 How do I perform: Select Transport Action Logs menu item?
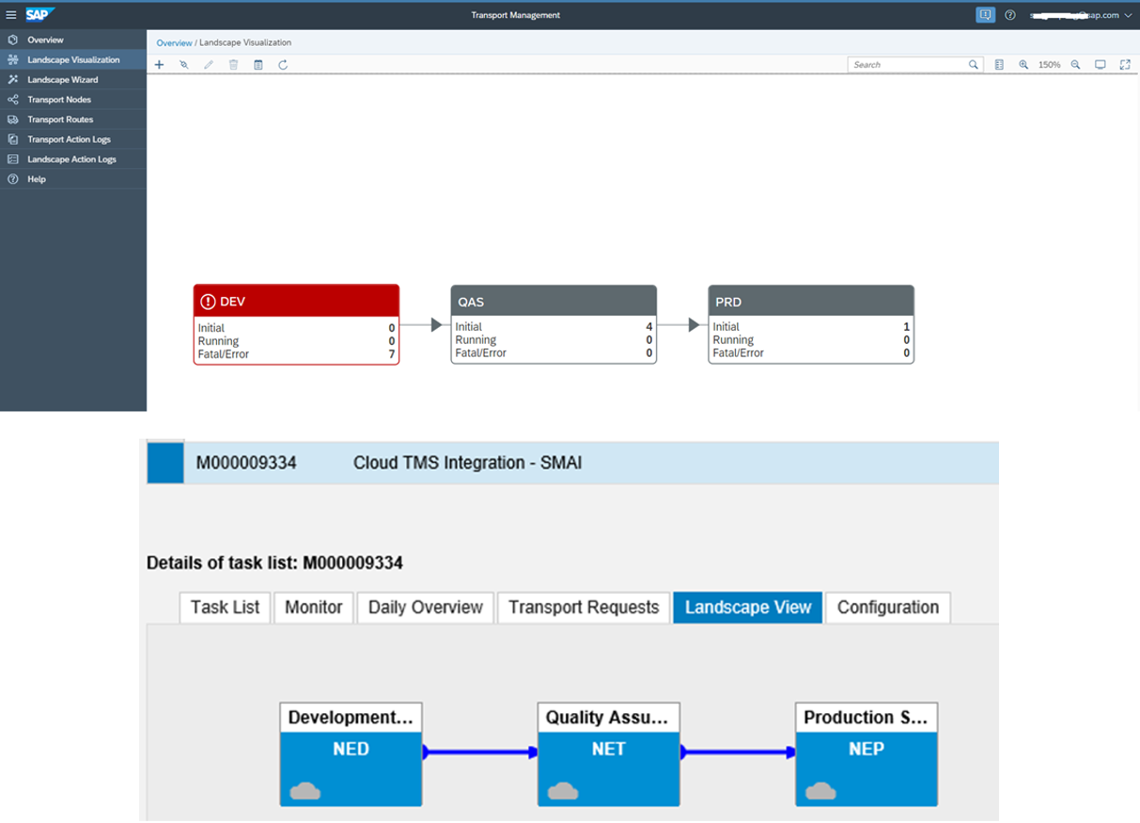[69, 139]
